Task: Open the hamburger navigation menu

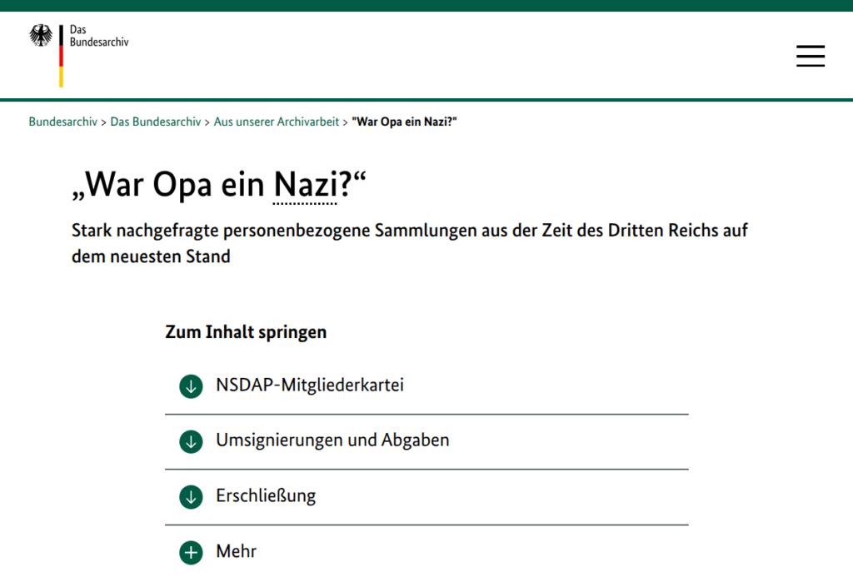Action: click(810, 56)
